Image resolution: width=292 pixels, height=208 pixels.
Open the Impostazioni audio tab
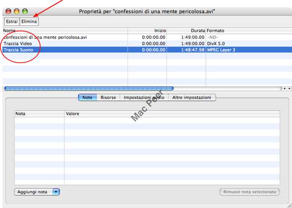point(144,98)
